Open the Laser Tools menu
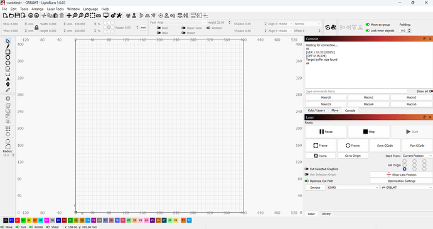 click(55, 9)
